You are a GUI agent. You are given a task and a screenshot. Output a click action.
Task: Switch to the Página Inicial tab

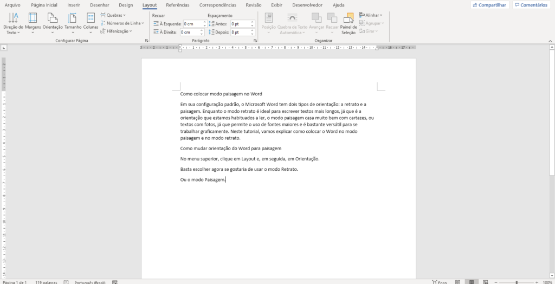[44, 5]
